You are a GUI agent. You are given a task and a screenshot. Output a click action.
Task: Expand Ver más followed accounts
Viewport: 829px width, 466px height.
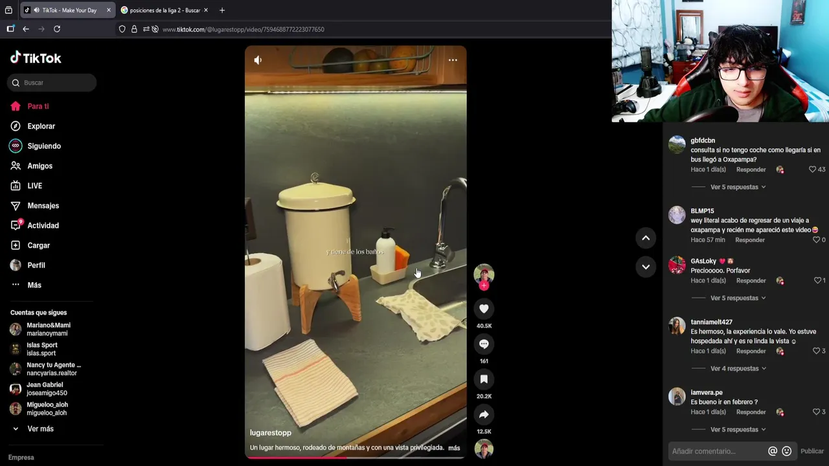tap(40, 428)
